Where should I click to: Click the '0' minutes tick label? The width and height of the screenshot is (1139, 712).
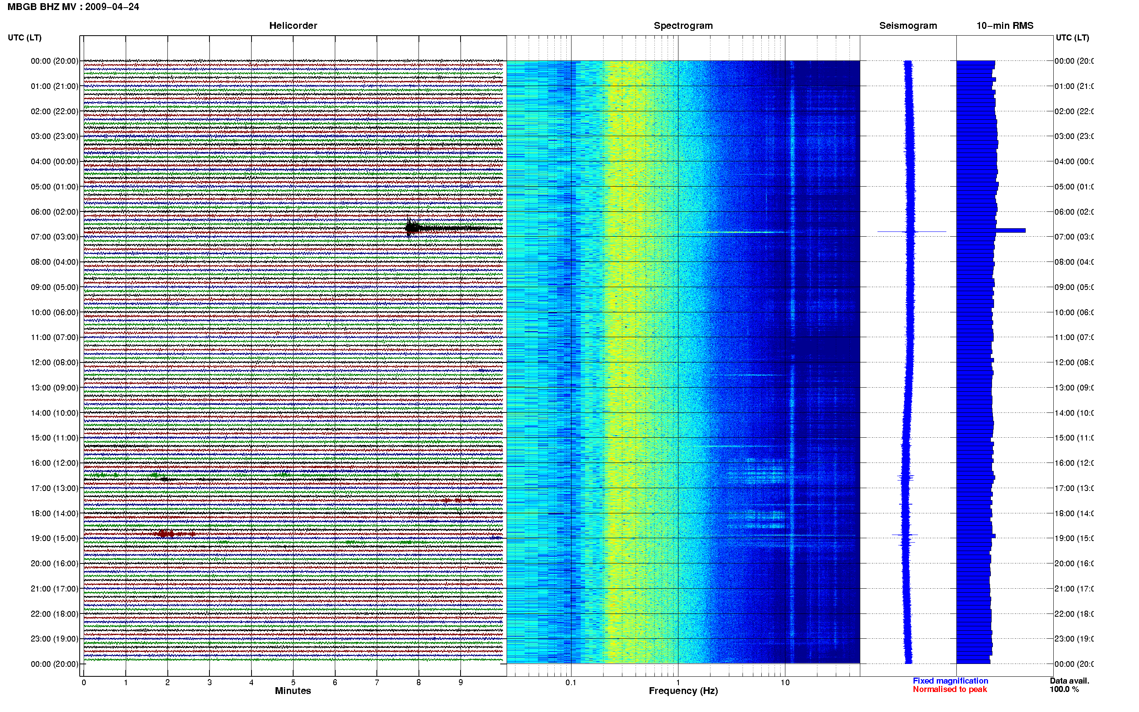84,682
